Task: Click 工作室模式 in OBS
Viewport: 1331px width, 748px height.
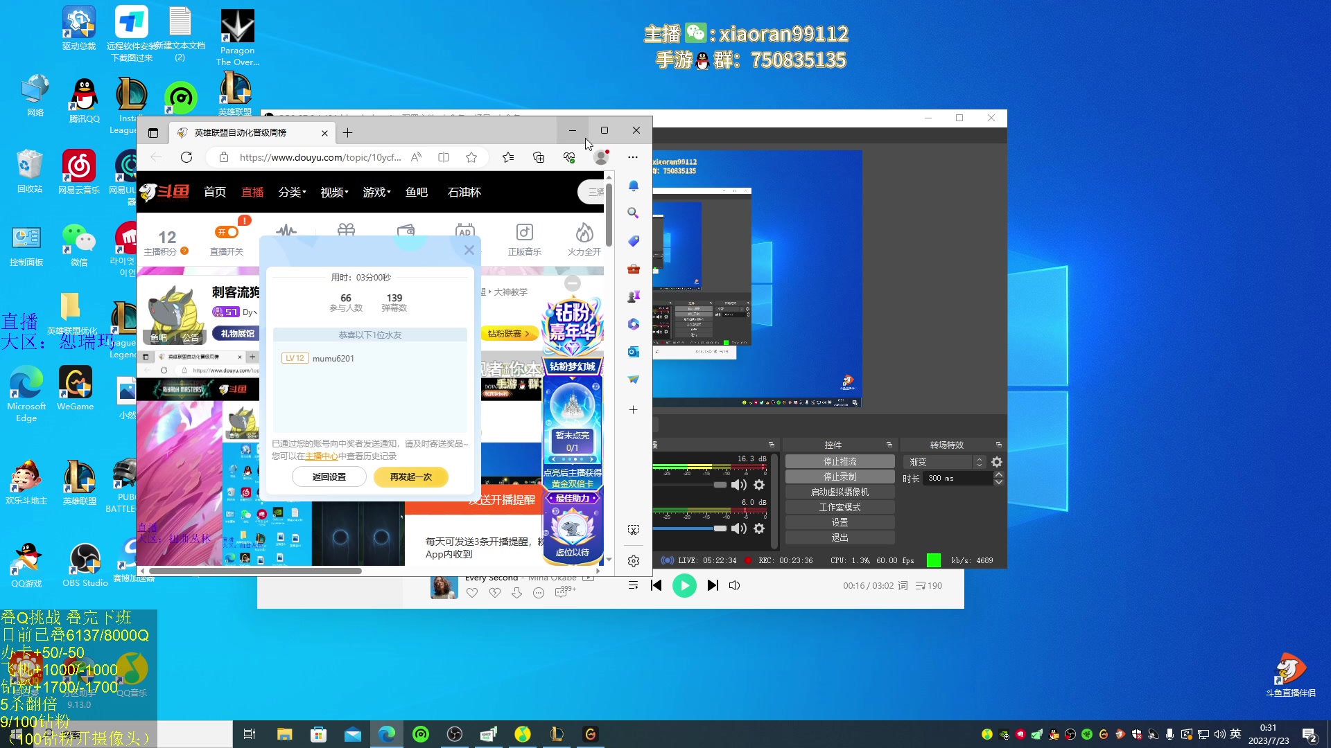Action: (x=840, y=508)
